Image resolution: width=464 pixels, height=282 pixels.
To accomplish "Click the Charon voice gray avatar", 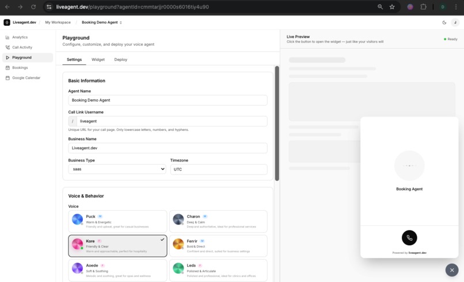I will click(178, 219).
